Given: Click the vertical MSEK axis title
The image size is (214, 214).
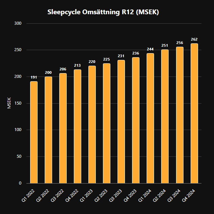Looking at the screenshot, I should tap(9, 103).
